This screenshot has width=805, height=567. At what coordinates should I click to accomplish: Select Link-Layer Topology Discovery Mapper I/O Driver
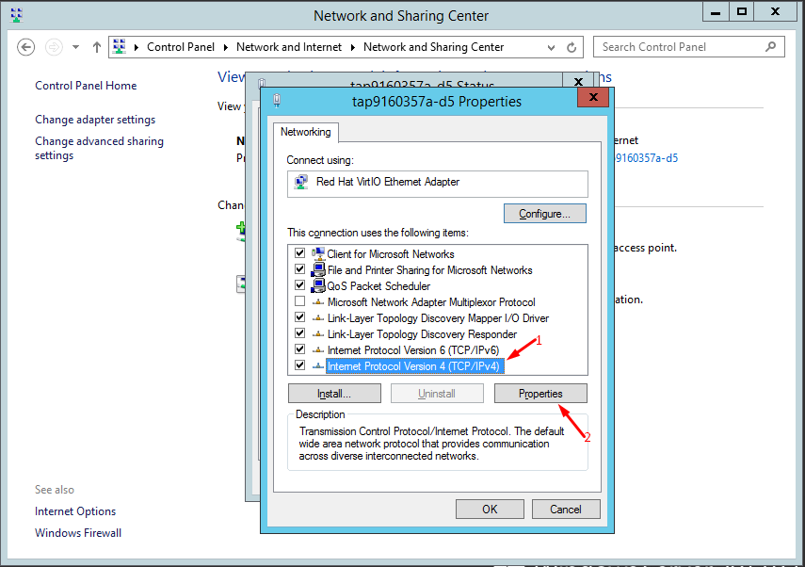point(438,318)
